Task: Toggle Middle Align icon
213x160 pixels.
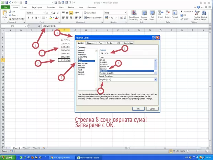Action: [x=67, y=13]
